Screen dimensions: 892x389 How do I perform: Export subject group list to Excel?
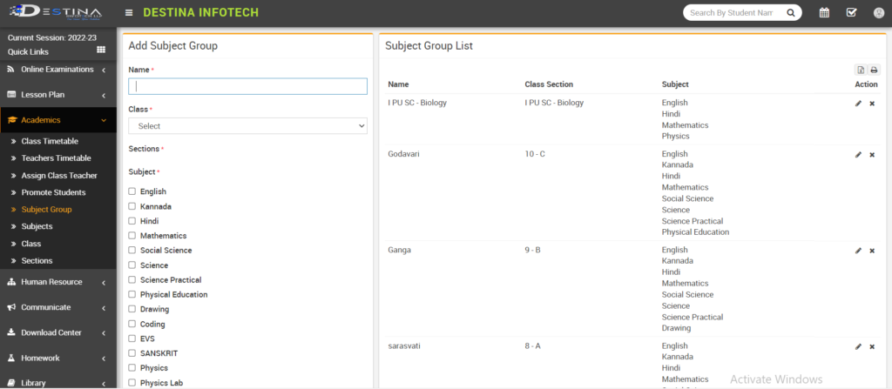click(860, 70)
